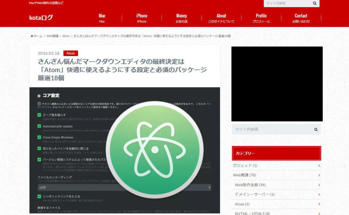This screenshot has width=349, height=215.
Task: Click the article title heading
Action: [x=122, y=70]
